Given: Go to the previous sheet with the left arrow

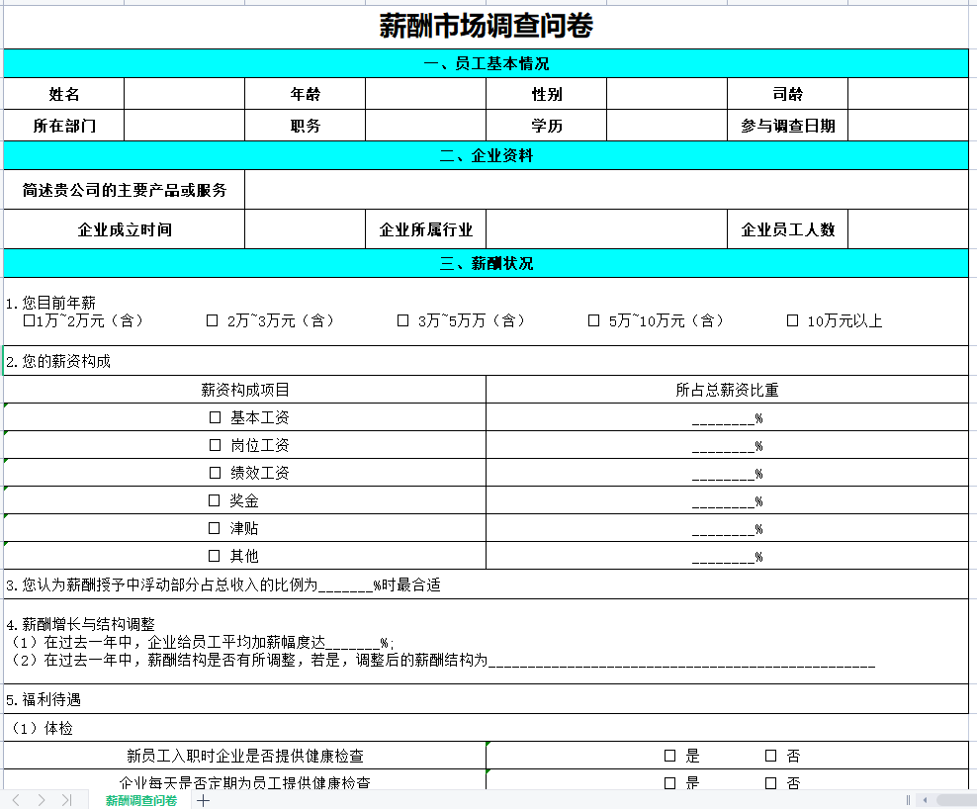Looking at the screenshot, I should [16, 800].
